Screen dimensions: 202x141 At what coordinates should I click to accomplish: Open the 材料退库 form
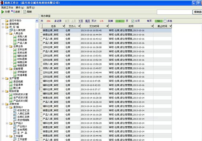tap(22, 59)
